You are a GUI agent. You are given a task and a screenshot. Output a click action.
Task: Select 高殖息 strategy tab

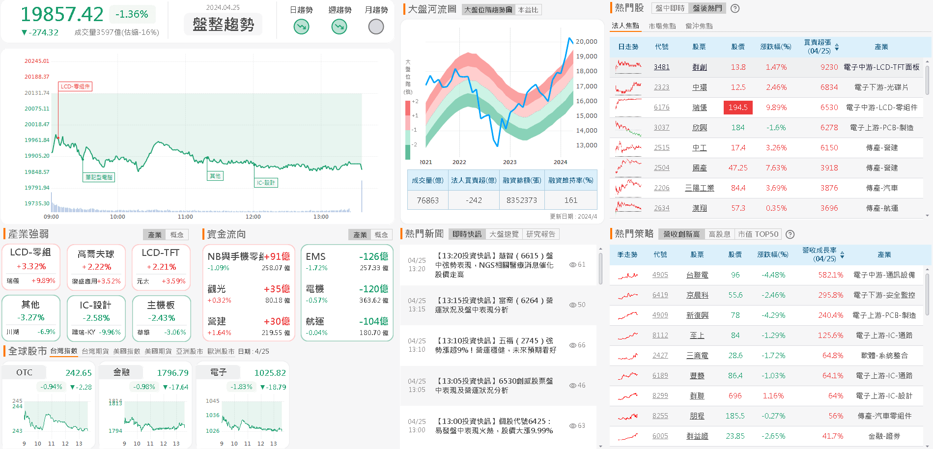pos(719,234)
